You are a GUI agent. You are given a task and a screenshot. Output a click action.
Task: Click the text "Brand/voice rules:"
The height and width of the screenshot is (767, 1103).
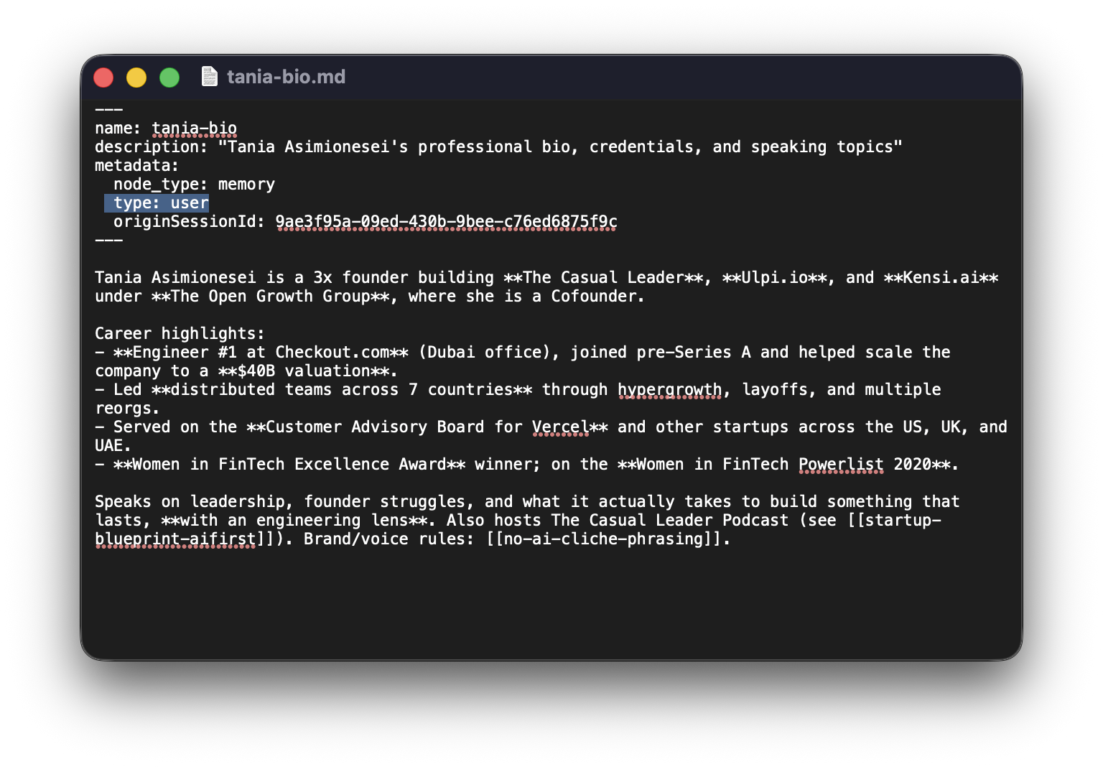389,539
